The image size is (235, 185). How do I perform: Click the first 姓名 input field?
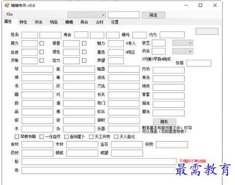point(29,35)
